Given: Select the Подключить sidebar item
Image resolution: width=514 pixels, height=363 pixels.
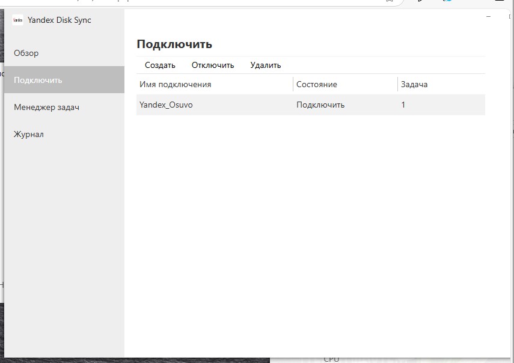Looking at the screenshot, I should click(x=64, y=80).
